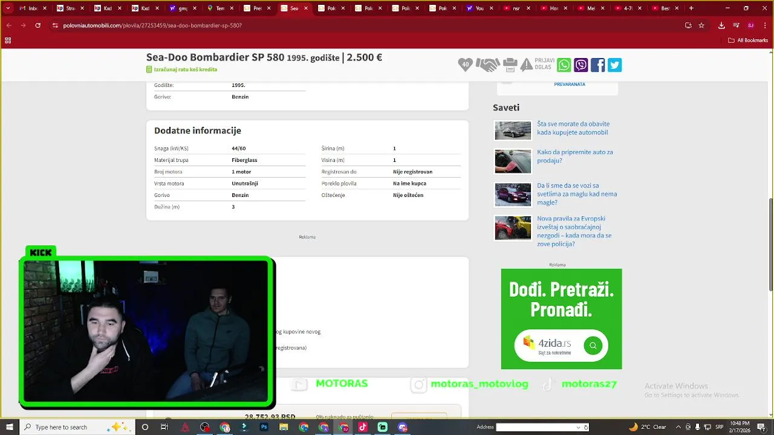Open the weather 2°C Clear widget
Image resolution: width=774 pixels, height=435 pixels.
(647, 427)
